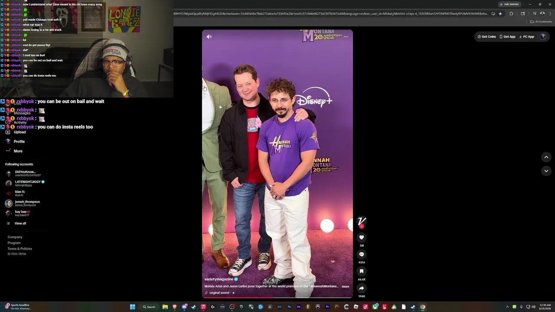Open Windows Start menu
This screenshot has height=312, width=555.
(133, 307)
